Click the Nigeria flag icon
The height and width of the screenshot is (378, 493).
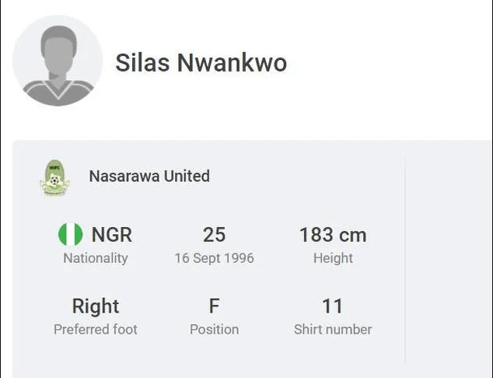(71, 234)
